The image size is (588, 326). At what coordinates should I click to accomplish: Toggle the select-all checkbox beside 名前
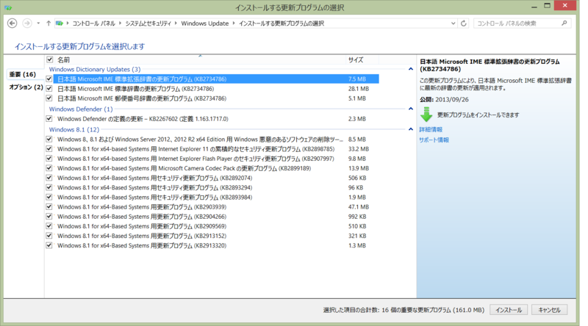pos(49,59)
